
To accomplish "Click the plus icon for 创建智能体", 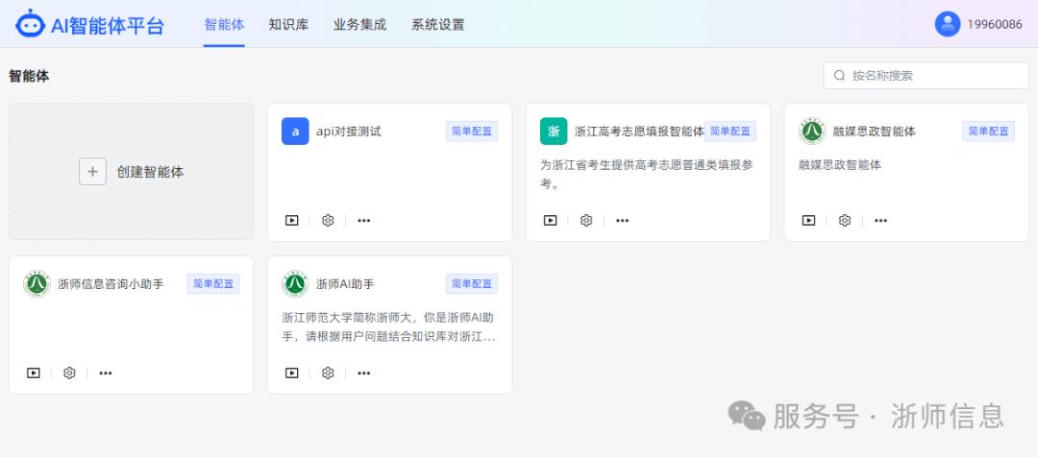I will tap(92, 172).
